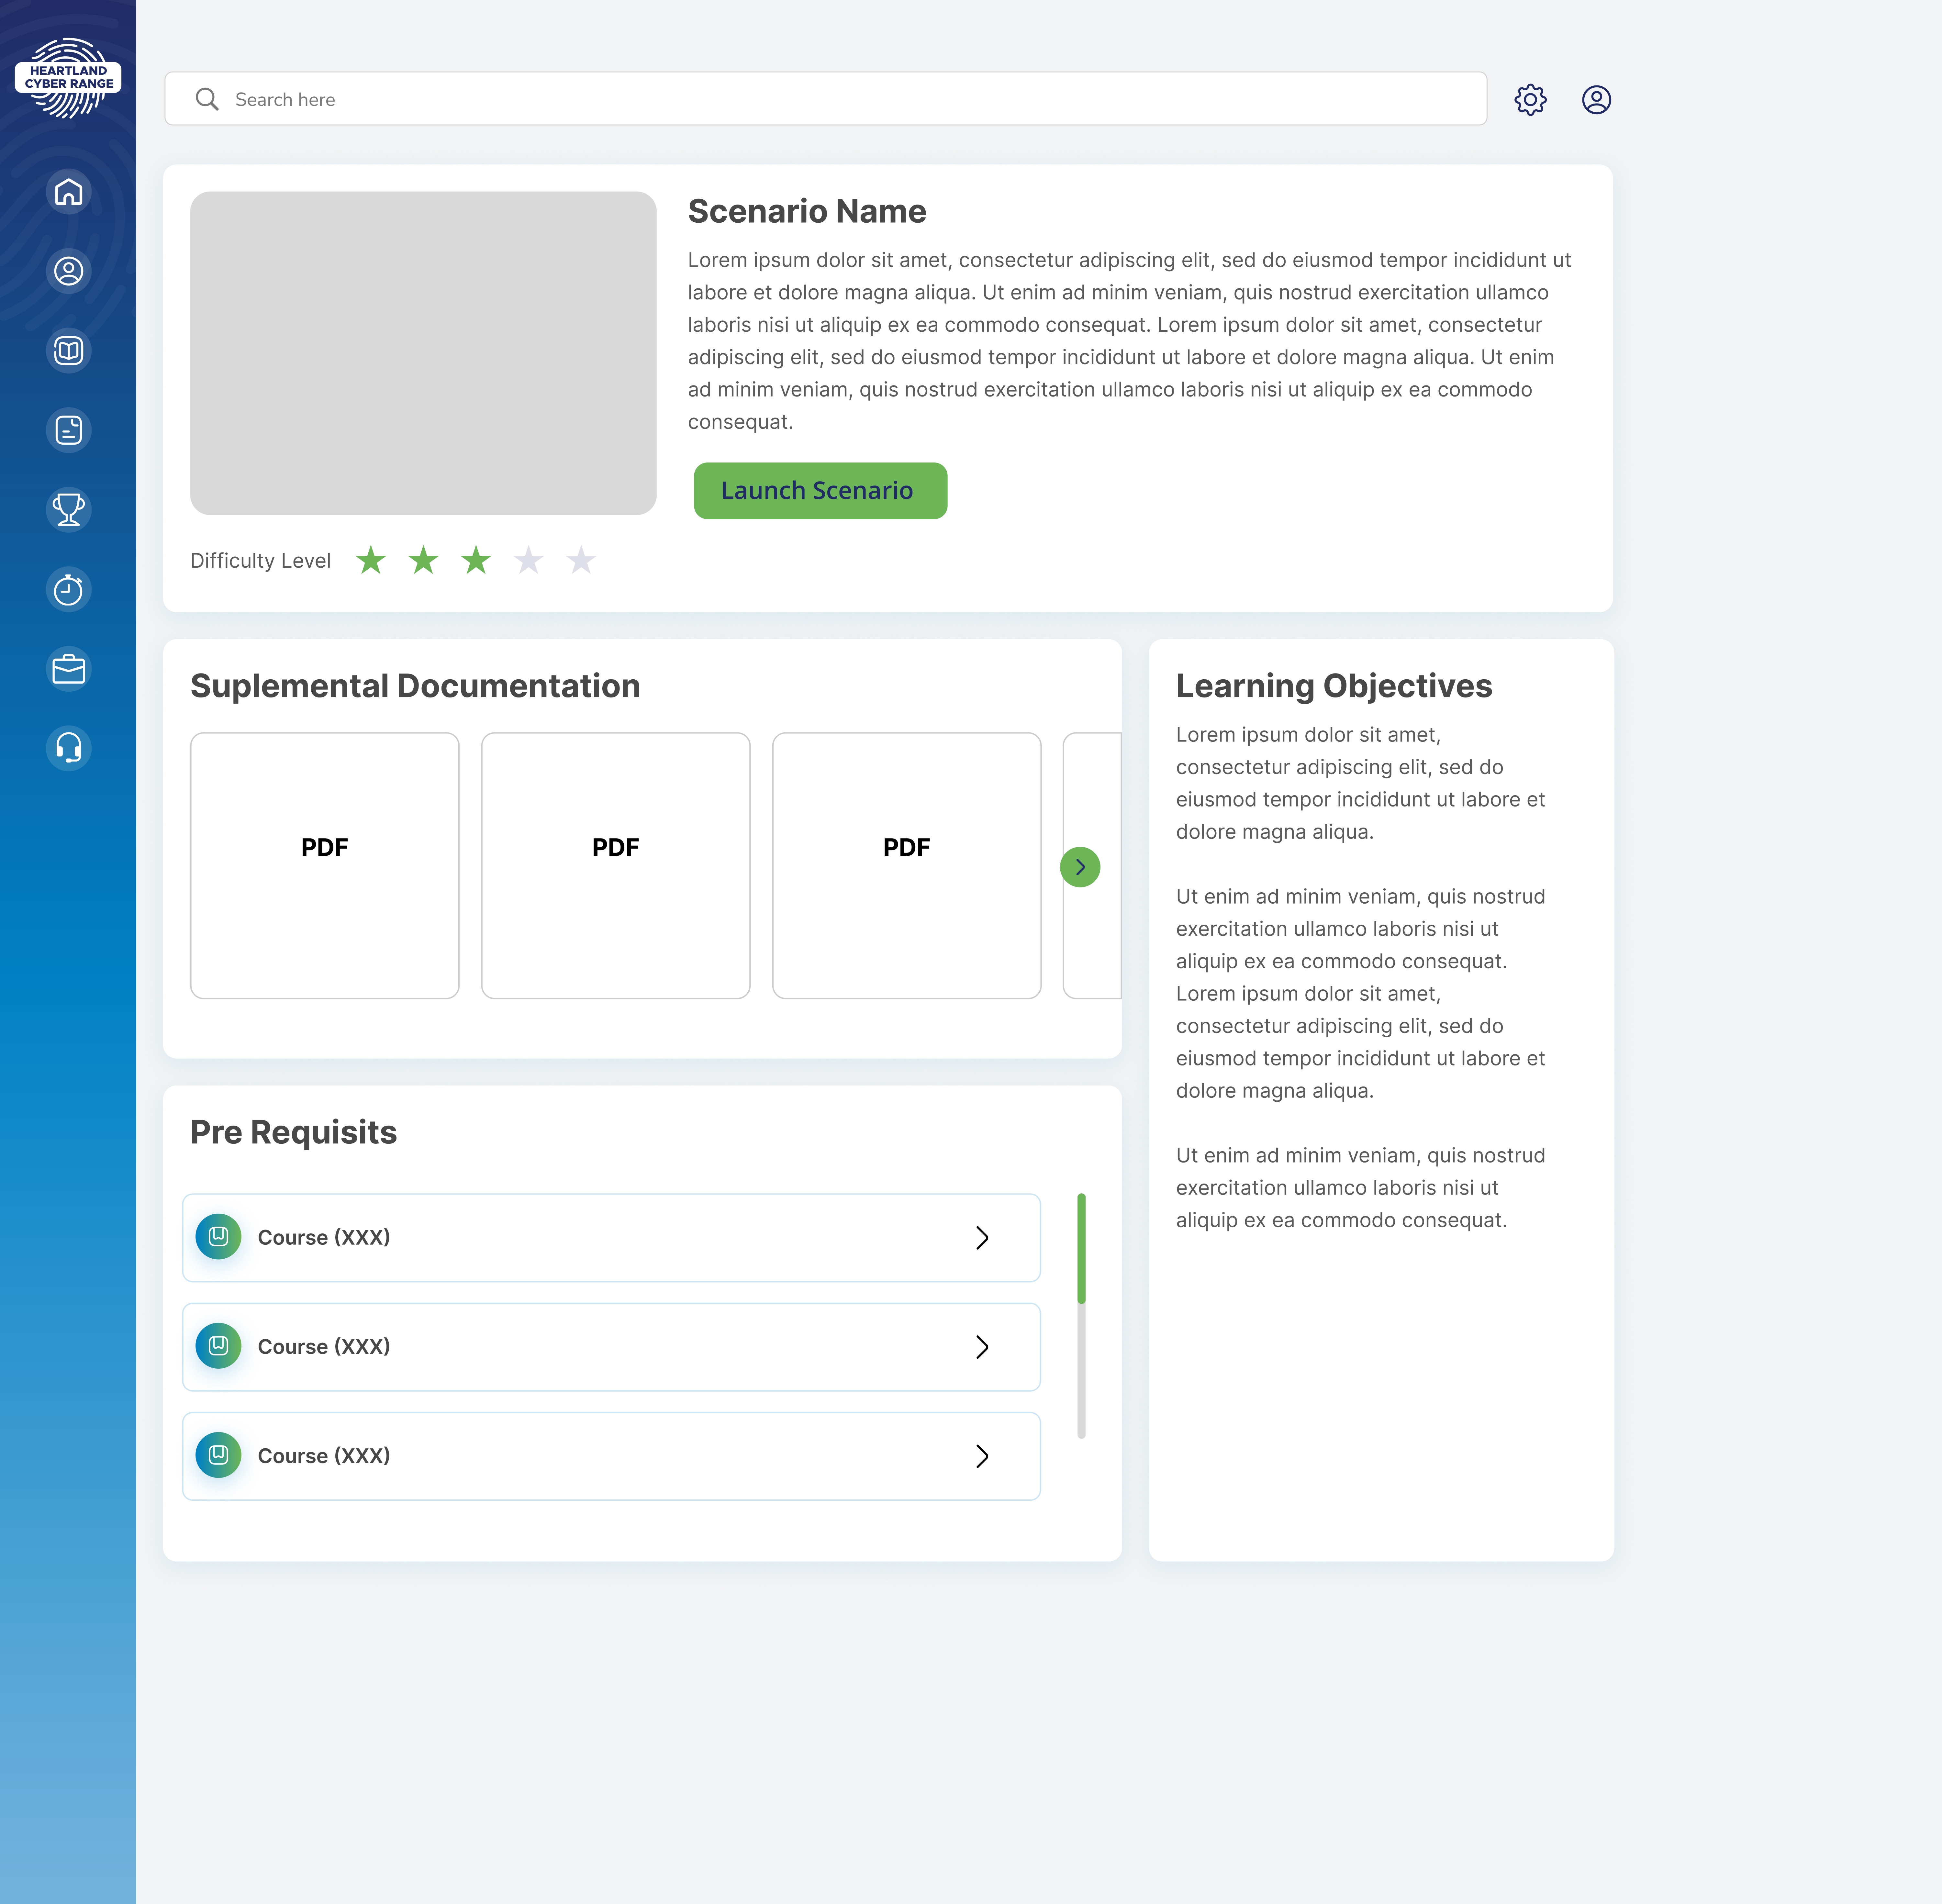Click the third Course (XXX) bookmark icon

click(x=218, y=1455)
